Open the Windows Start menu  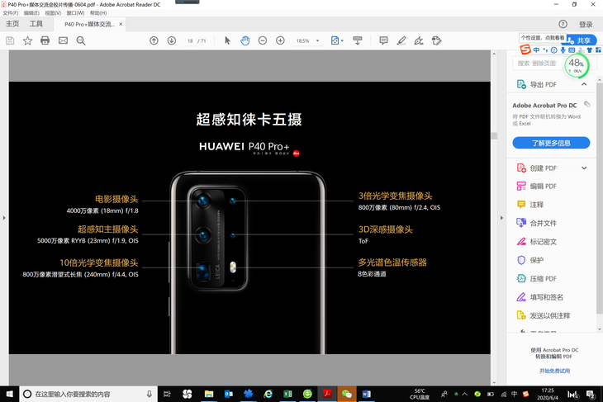pos(10,394)
